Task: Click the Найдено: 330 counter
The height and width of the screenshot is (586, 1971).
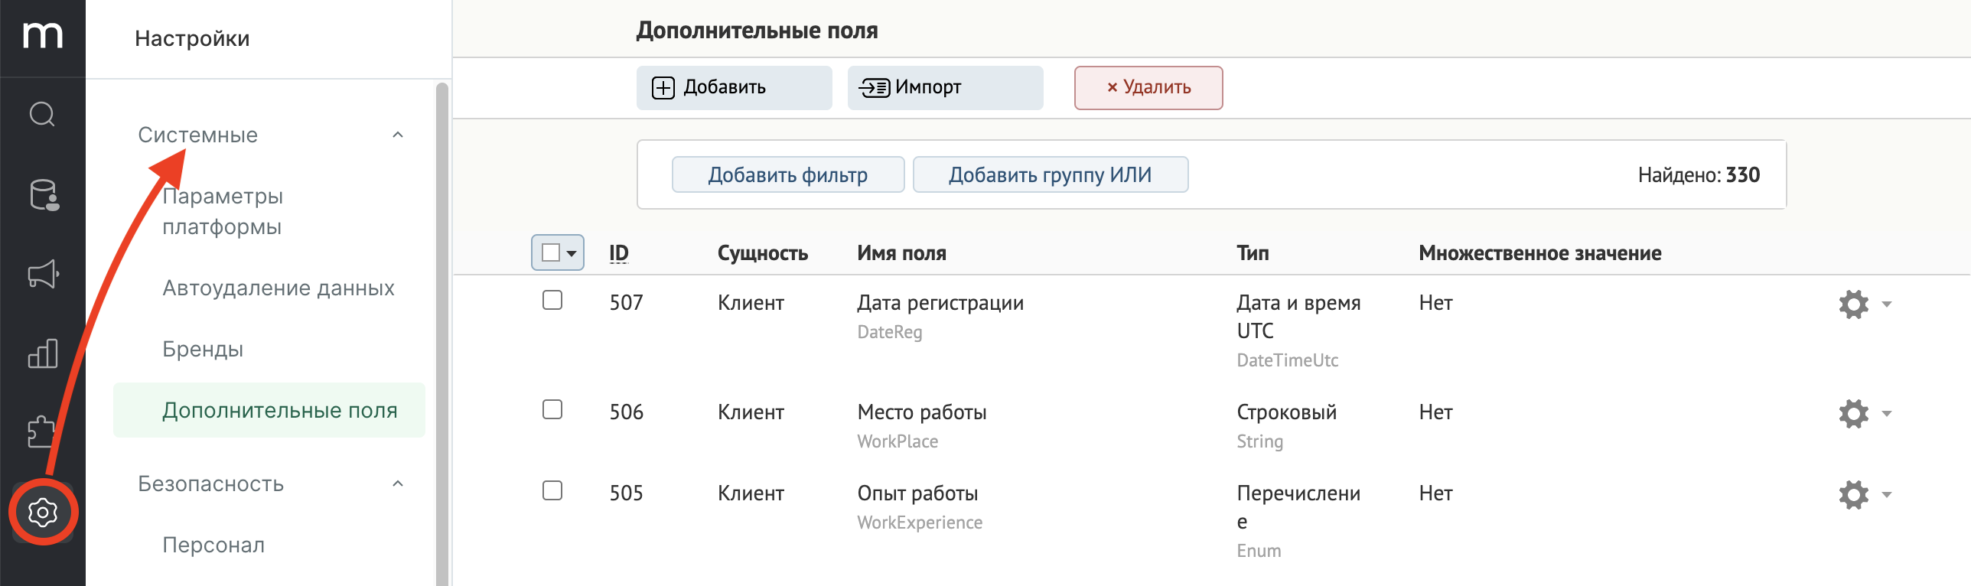Action: coord(1699,175)
